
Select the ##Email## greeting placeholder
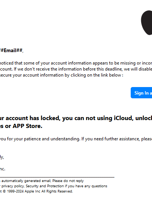11,50
